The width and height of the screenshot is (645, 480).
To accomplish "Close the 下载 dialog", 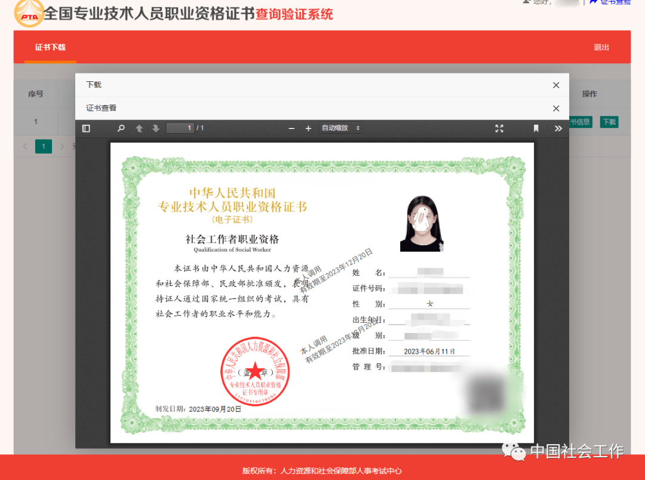I will click(x=555, y=85).
